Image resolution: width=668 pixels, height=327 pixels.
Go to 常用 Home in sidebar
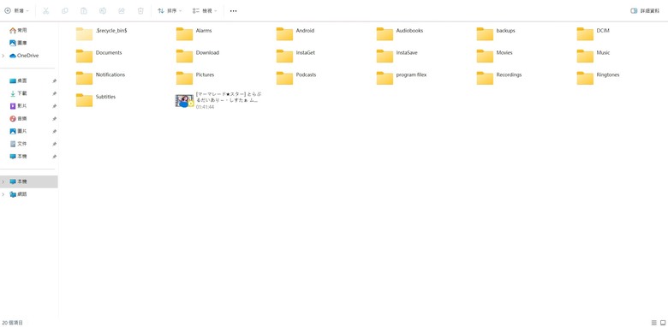tap(18, 31)
